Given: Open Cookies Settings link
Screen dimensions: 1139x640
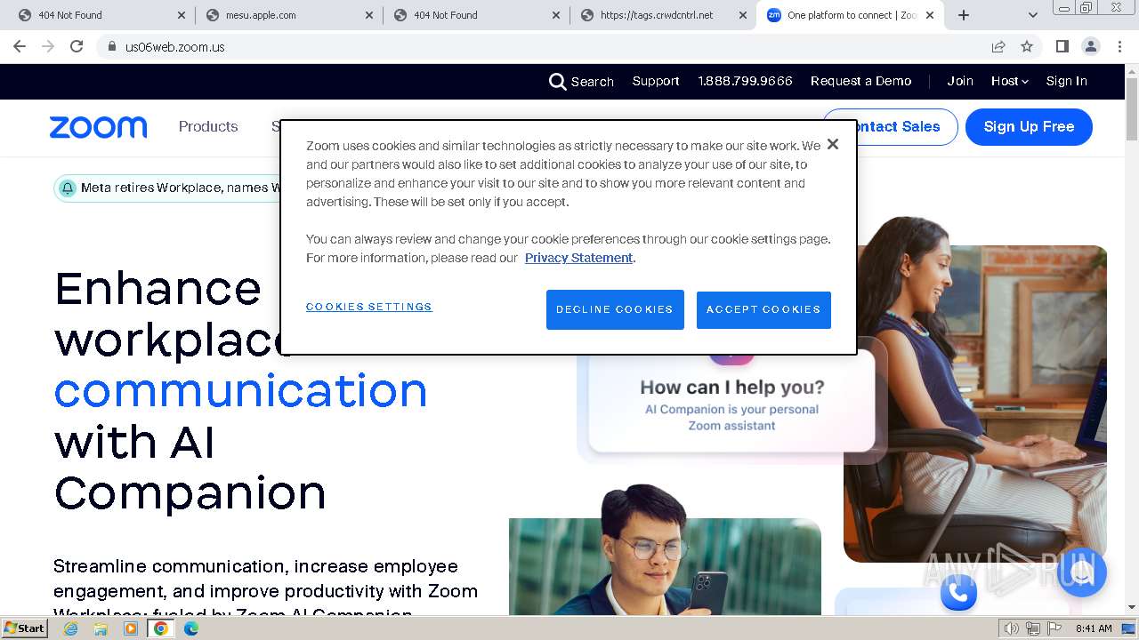Looking at the screenshot, I should [x=369, y=307].
